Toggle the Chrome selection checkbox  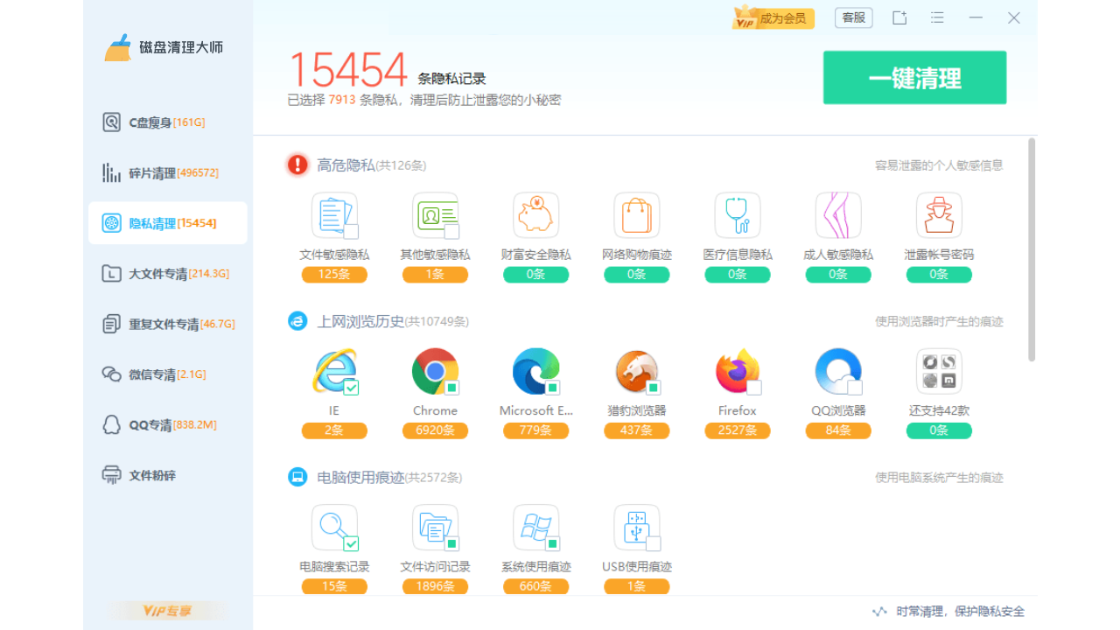pyautogui.click(x=451, y=388)
